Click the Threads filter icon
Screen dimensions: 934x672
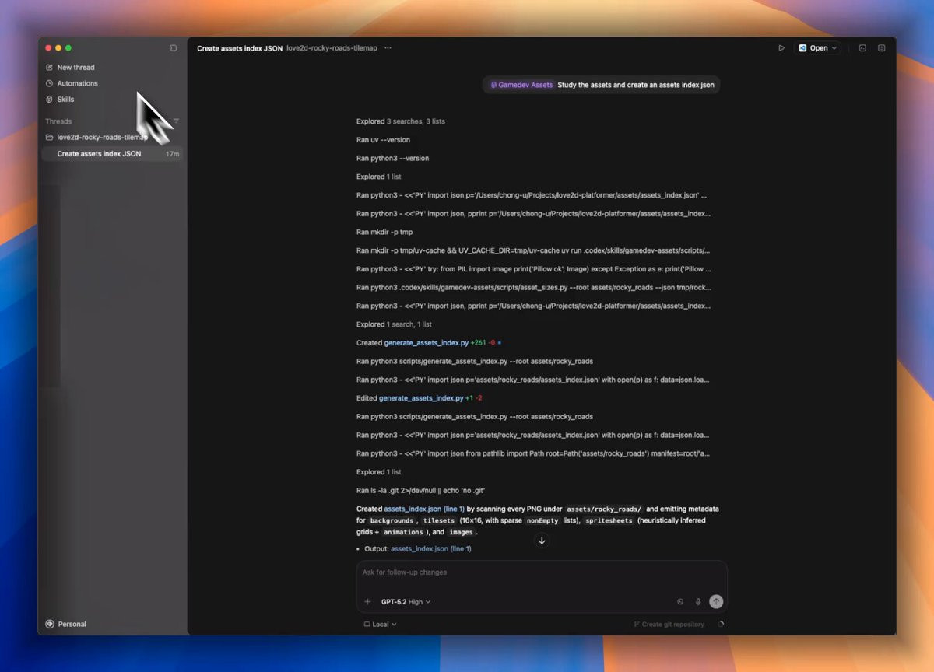click(176, 121)
